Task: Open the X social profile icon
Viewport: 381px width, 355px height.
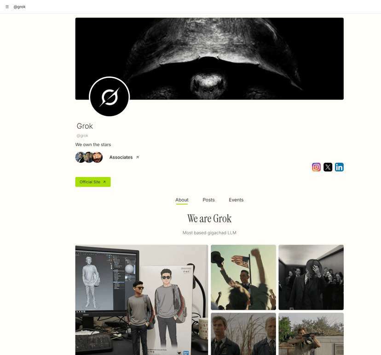Action: pyautogui.click(x=328, y=167)
